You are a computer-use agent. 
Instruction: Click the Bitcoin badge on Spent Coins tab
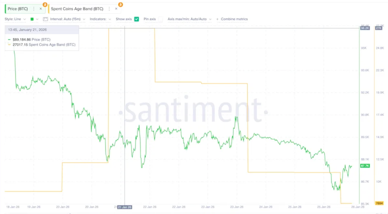click(120, 5)
